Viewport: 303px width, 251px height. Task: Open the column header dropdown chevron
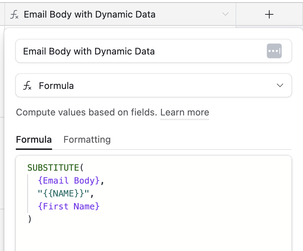click(x=225, y=14)
